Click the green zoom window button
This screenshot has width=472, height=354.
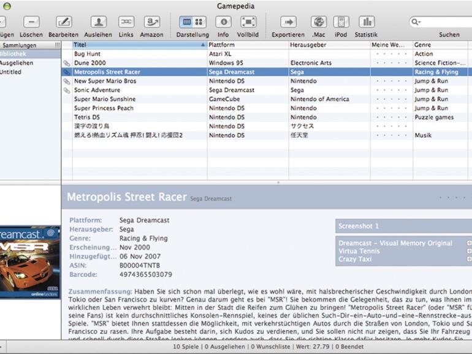tap(7, 6)
